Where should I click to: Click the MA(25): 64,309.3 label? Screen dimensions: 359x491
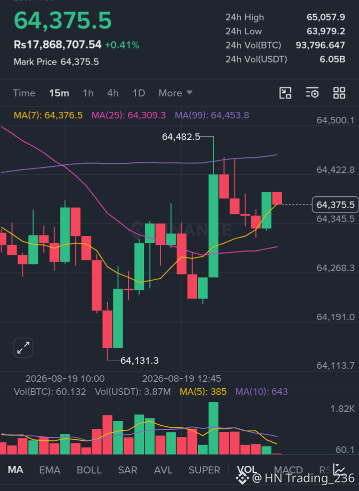click(128, 115)
